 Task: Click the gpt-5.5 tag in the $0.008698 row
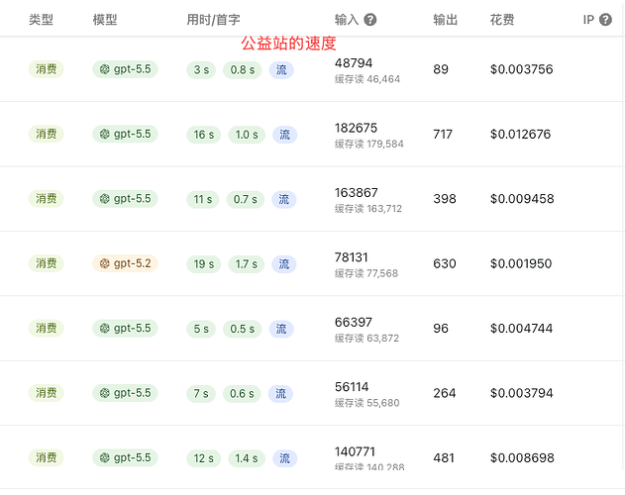[125, 457]
